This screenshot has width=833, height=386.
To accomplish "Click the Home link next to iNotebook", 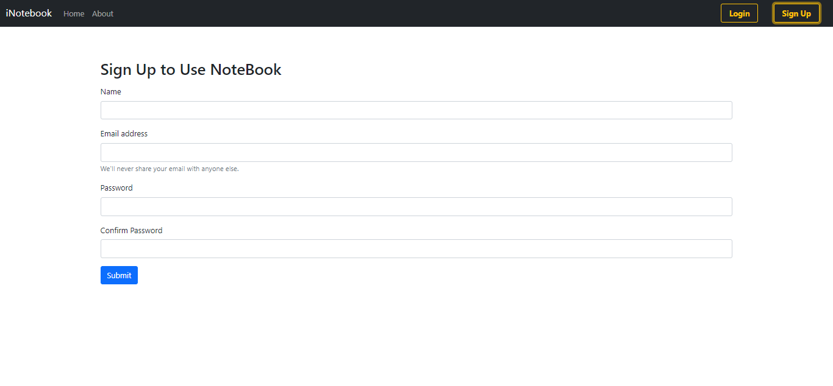I will click(74, 13).
